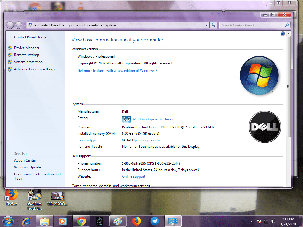The height and width of the screenshot is (227, 303).
Task: Select 'System and Security' breadcrumb item
Action: pyautogui.click(x=82, y=25)
